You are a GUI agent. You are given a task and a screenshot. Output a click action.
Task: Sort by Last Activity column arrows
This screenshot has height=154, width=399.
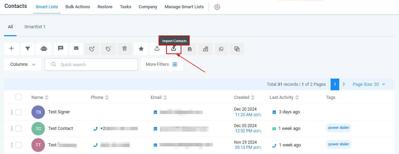click(x=297, y=97)
